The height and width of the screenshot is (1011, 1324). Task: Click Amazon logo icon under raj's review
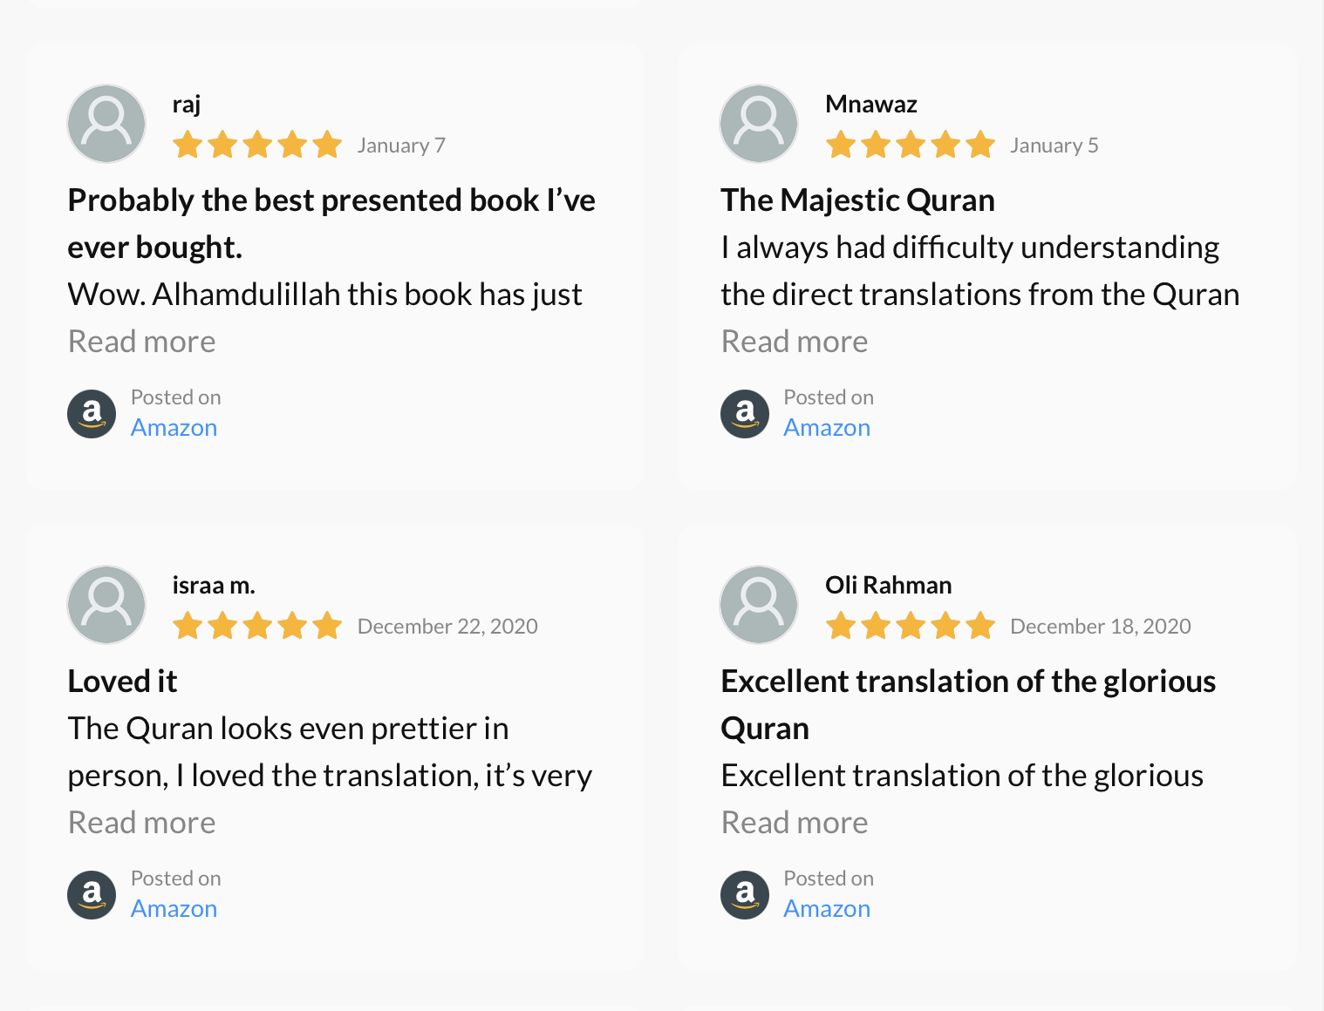pyautogui.click(x=92, y=414)
